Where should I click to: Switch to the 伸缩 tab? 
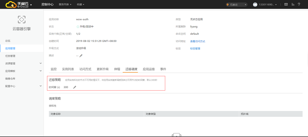point(117,69)
